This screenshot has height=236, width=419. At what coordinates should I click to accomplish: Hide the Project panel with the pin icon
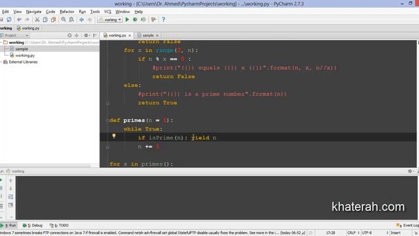pyautogui.click(x=94, y=35)
